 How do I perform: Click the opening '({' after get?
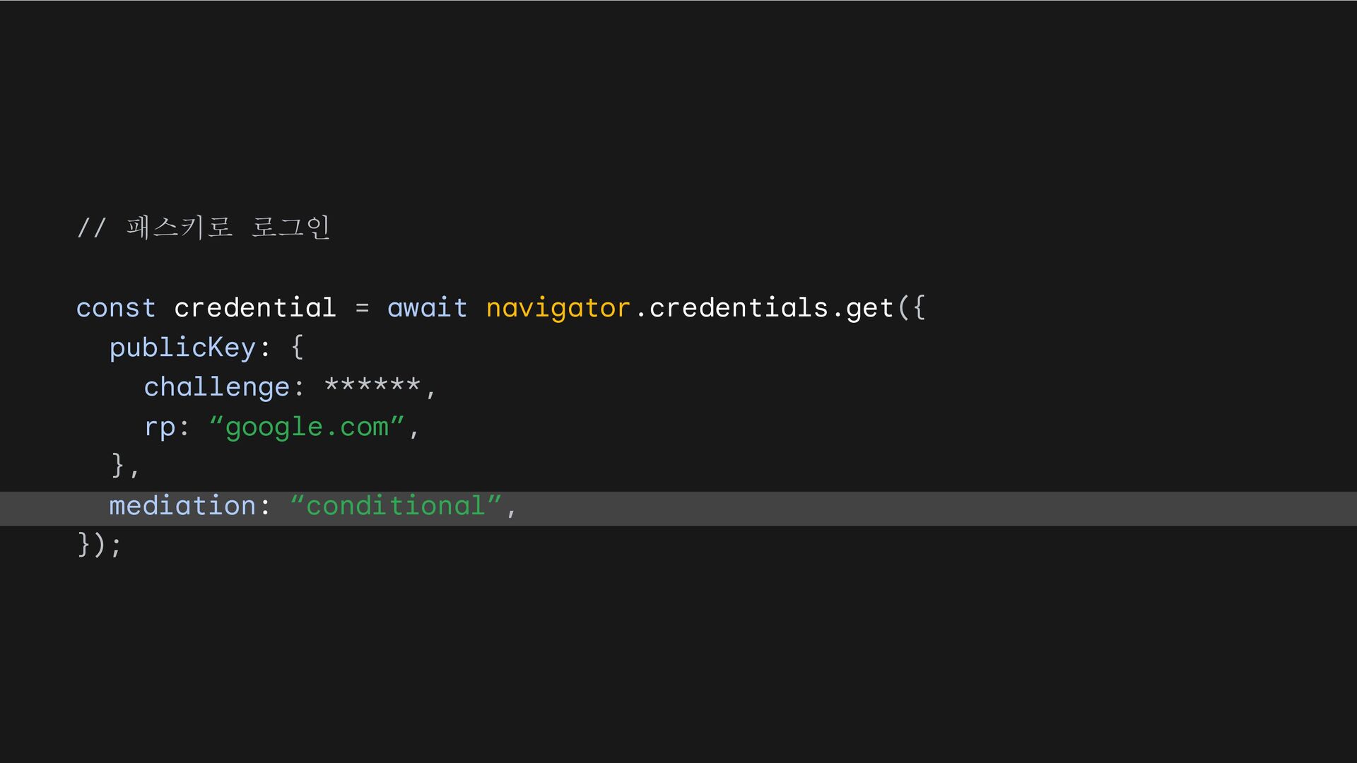click(912, 307)
